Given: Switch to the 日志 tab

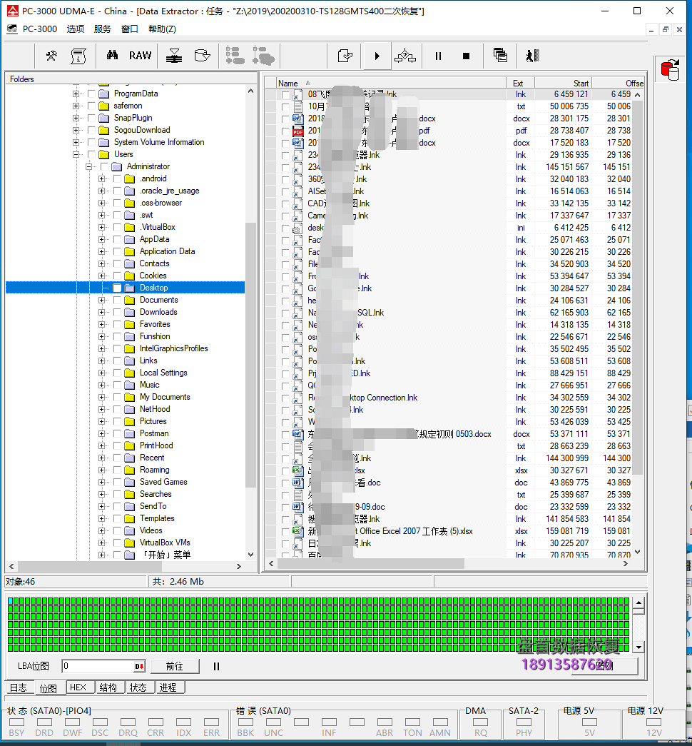Looking at the screenshot, I should pos(19,687).
